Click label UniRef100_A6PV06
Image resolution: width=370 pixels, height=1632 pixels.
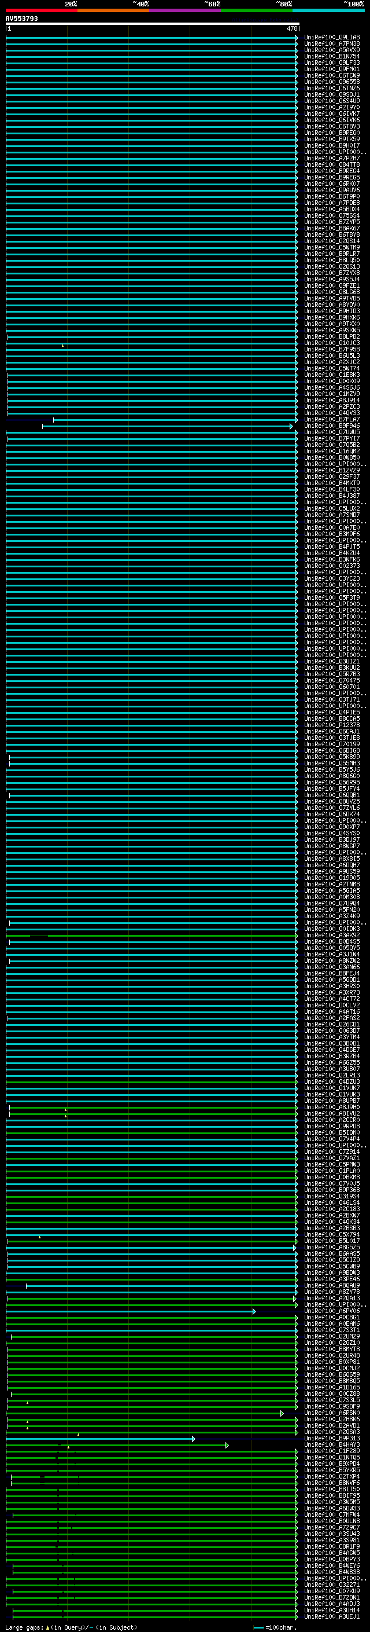(332, 1311)
